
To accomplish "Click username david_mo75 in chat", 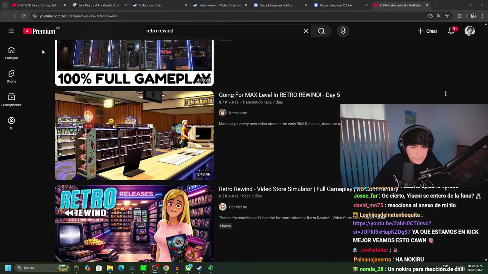I will tap(368, 205).
